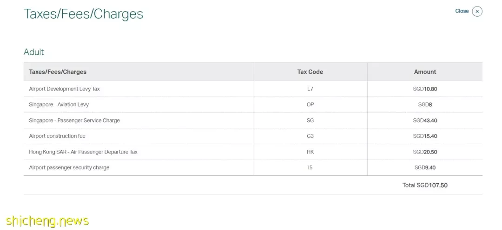The image size is (502, 230).
Task: Click the Close text link
Action: coord(462,11)
